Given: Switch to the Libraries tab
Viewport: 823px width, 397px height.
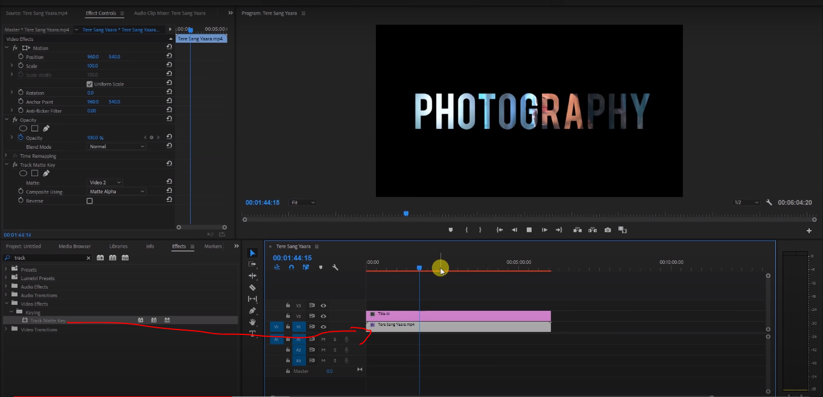Looking at the screenshot, I should coord(118,246).
